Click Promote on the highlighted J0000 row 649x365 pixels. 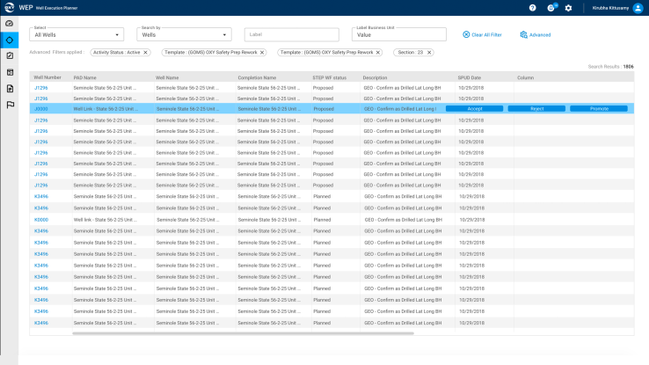click(599, 109)
